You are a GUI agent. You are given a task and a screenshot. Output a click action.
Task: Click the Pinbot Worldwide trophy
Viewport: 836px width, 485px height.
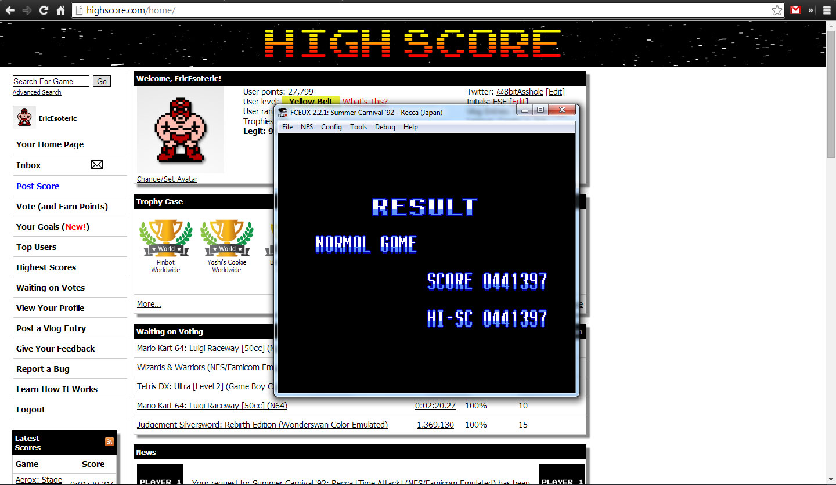pos(165,238)
